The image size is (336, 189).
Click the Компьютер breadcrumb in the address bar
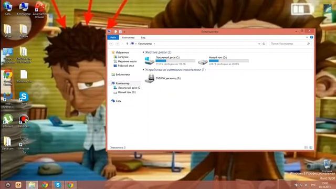145,44
